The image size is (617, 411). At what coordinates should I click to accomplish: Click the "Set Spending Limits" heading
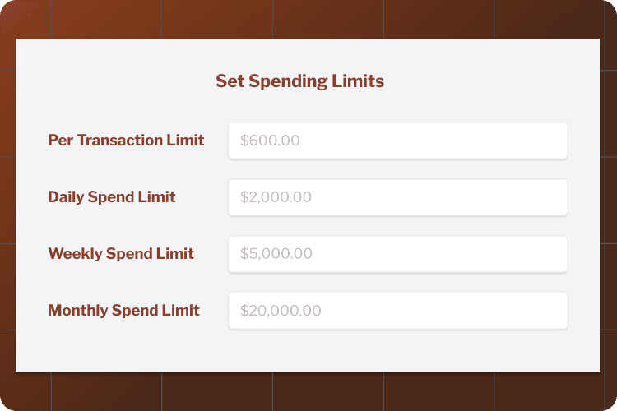(x=299, y=81)
